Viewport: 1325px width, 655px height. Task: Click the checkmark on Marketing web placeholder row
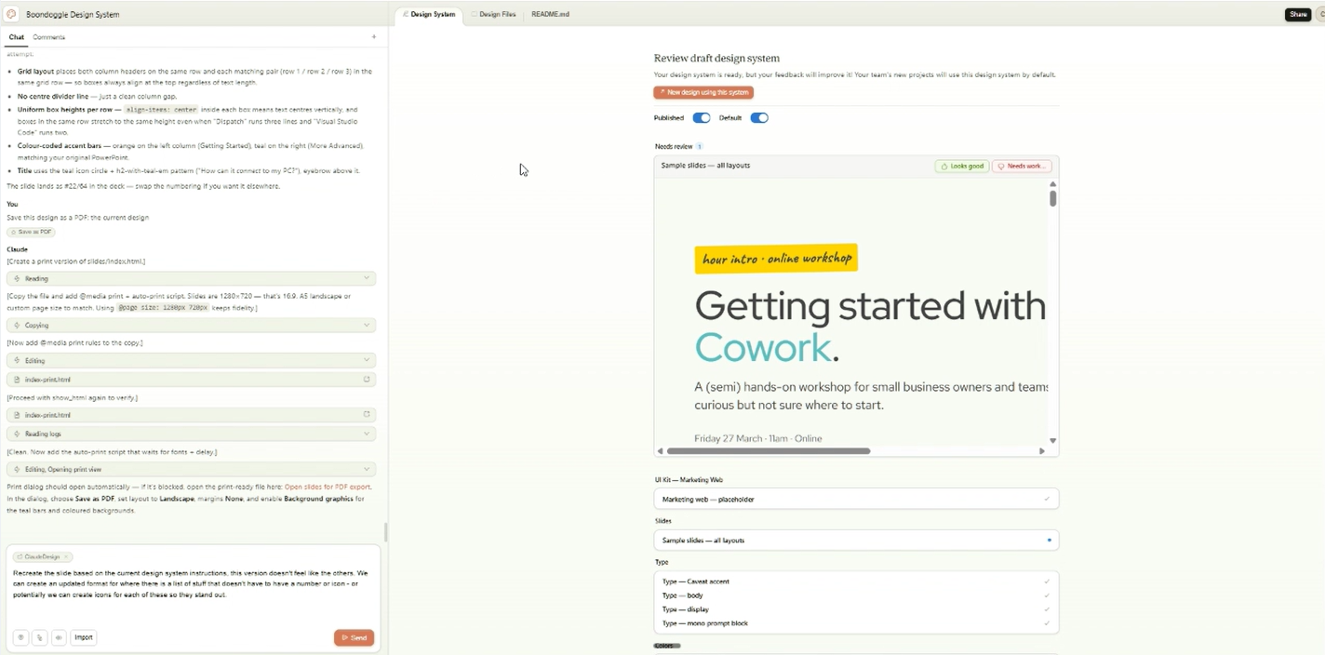1047,500
